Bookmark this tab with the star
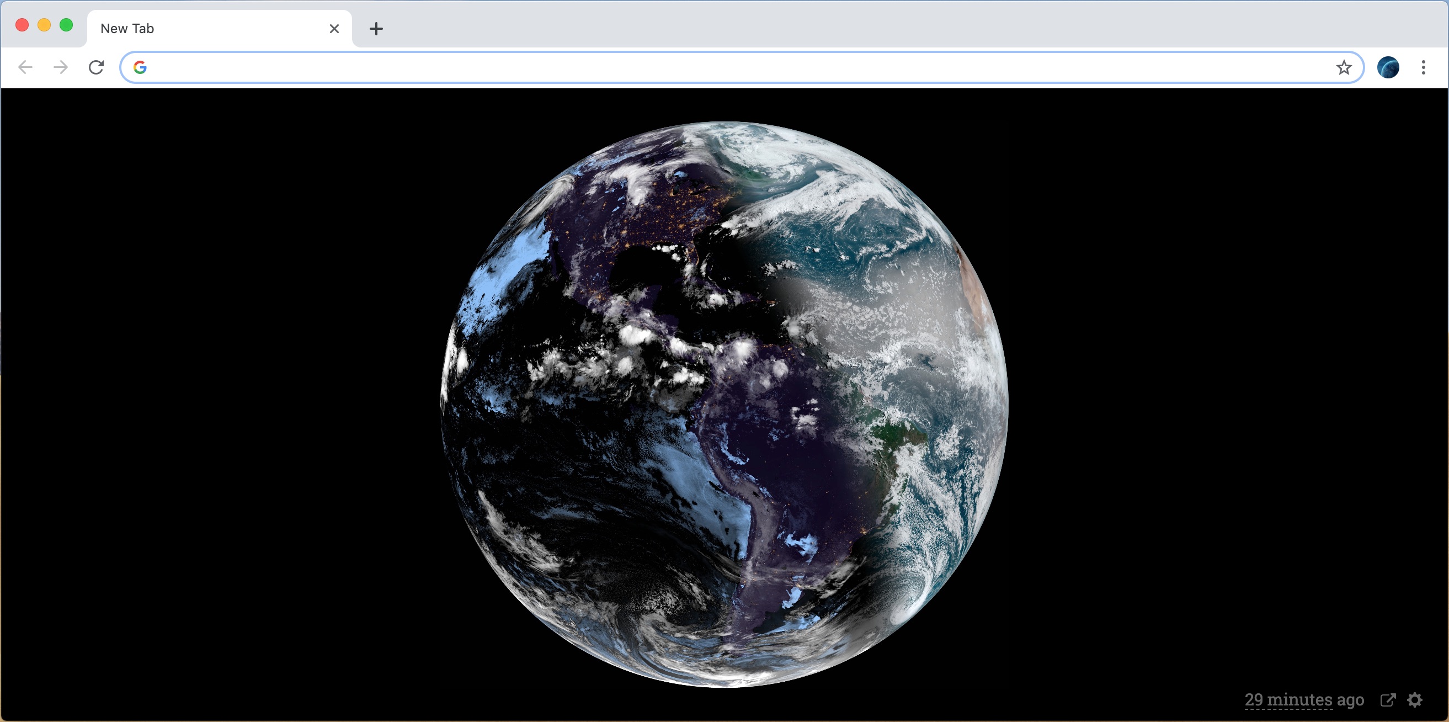The width and height of the screenshot is (1449, 722). (x=1344, y=67)
